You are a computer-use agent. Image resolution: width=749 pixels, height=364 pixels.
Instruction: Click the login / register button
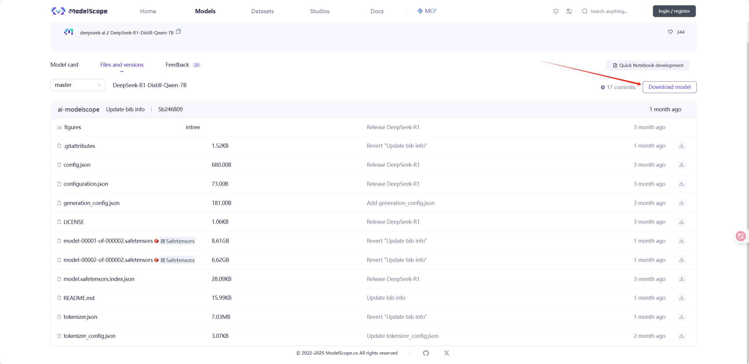pyautogui.click(x=674, y=11)
